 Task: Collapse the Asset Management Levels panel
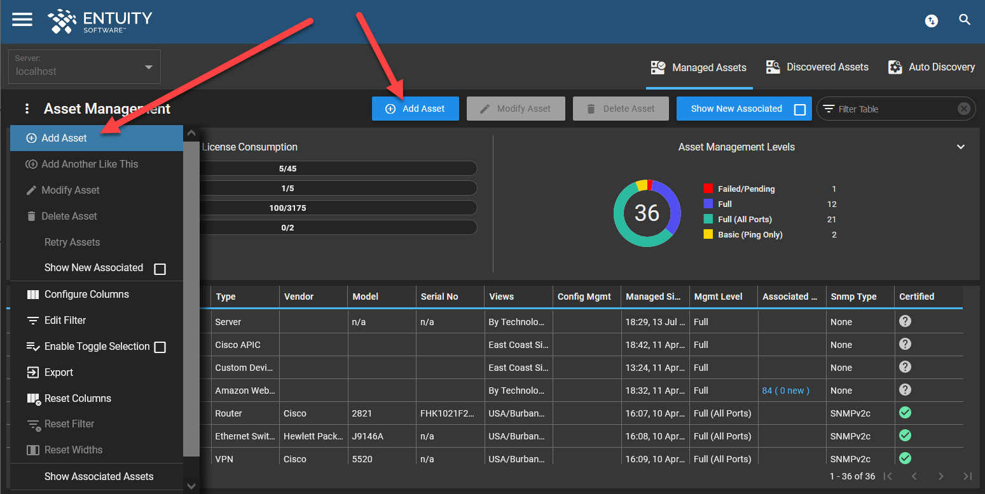(x=961, y=147)
